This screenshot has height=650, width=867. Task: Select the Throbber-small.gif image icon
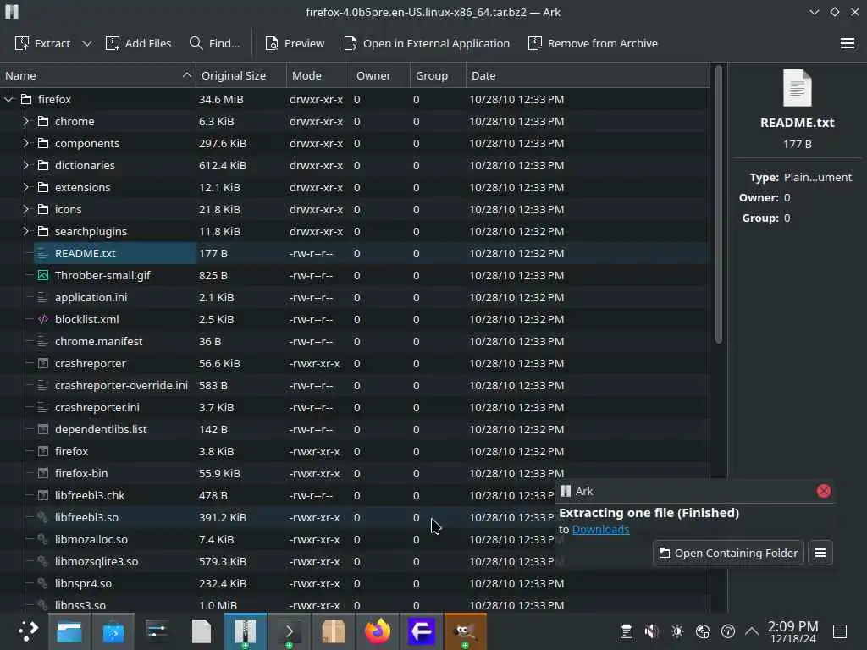pyautogui.click(x=43, y=275)
